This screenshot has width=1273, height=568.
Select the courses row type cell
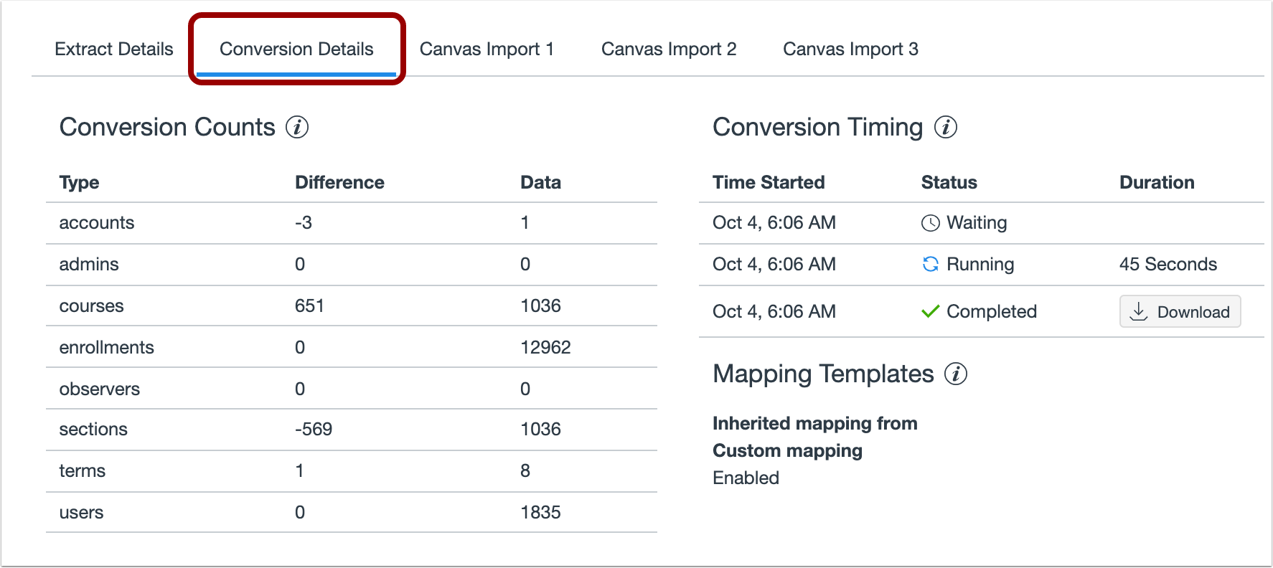coord(92,306)
